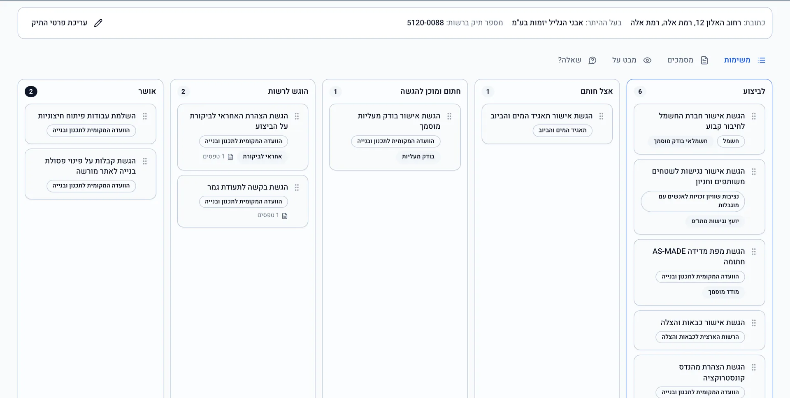Click the list icon next to משימות
Image resolution: width=790 pixels, height=398 pixels.
761,60
